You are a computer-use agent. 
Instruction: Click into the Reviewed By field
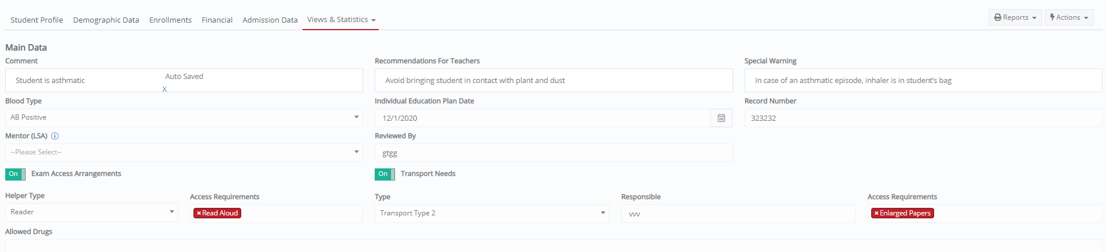[554, 153]
